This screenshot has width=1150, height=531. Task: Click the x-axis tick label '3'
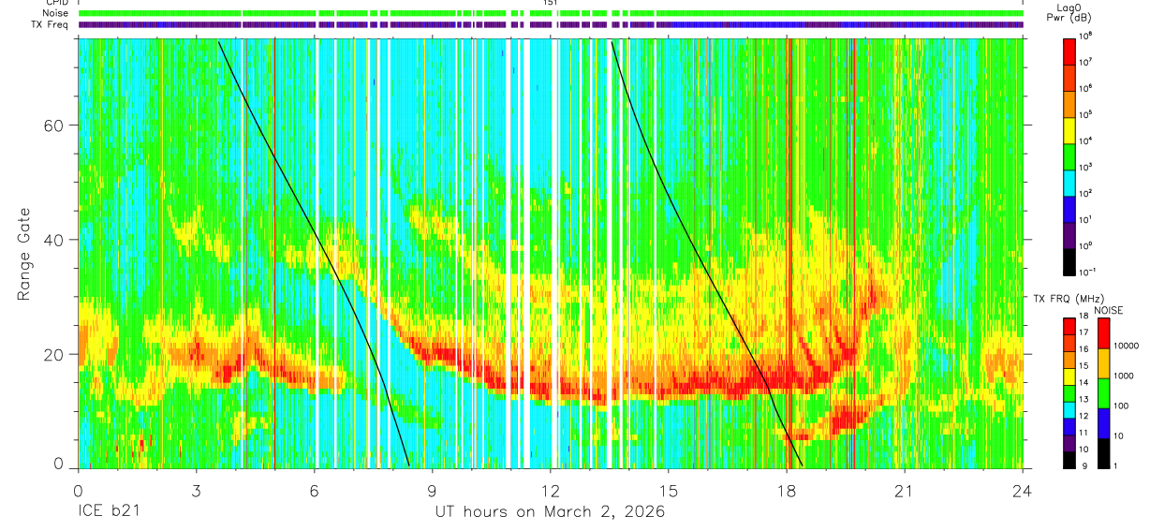coord(196,490)
